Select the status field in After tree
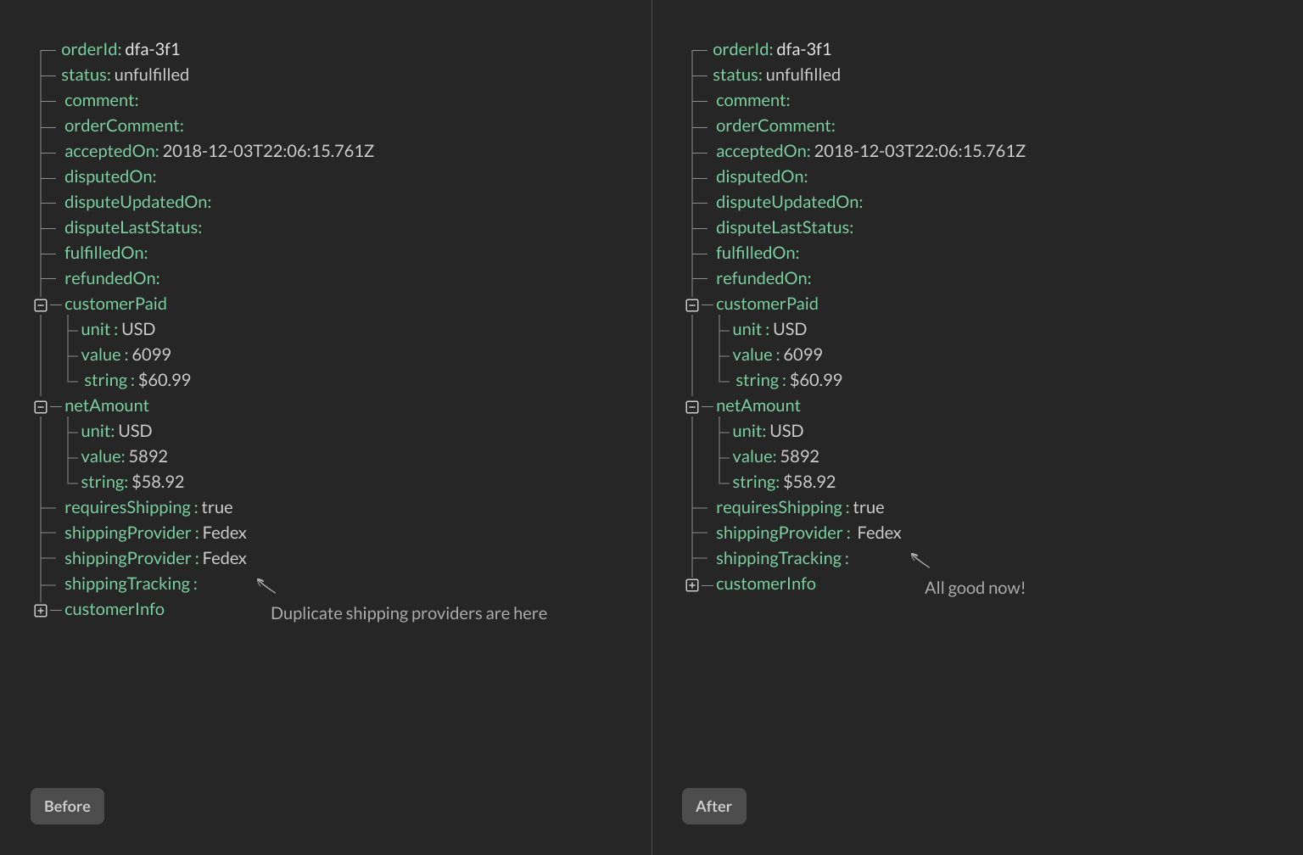 pyautogui.click(x=776, y=75)
